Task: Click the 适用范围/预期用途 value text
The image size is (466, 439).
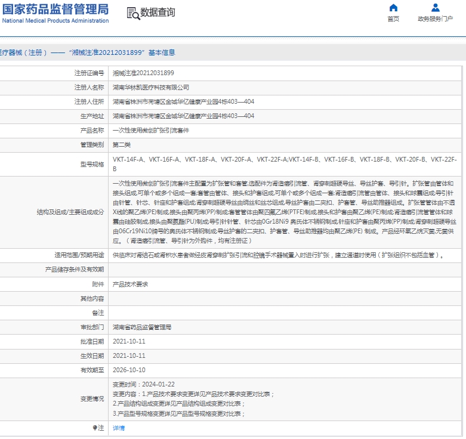Action: [278, 255]
